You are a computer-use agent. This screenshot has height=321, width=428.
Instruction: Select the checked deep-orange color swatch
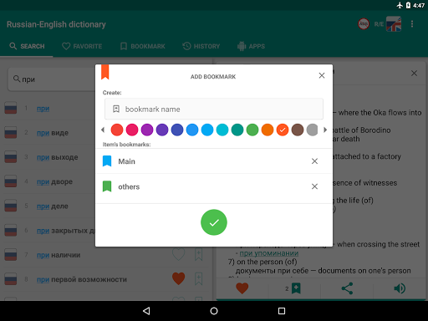point(283,130)
